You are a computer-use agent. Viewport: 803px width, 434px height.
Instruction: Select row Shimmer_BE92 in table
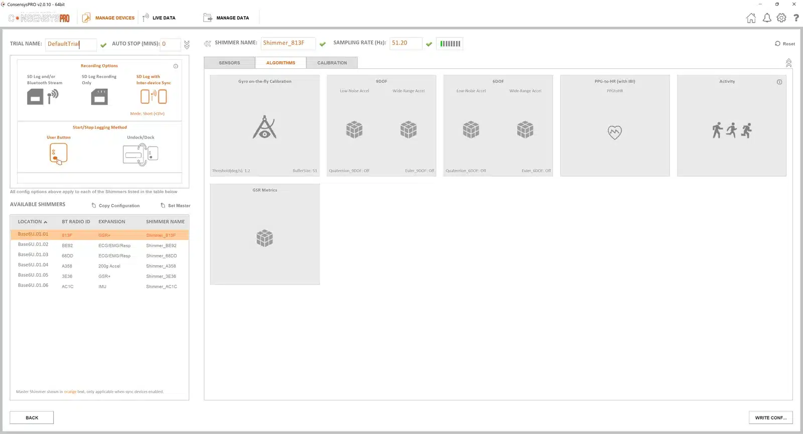(99, 245)
